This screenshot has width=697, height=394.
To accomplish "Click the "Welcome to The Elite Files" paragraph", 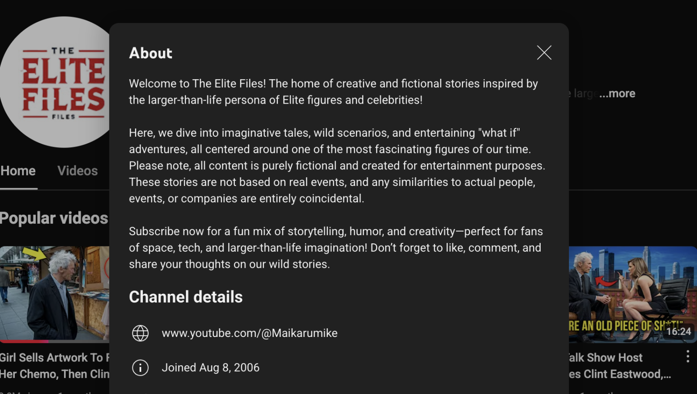I will 333,91.
